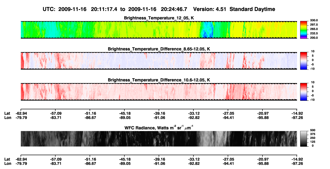Click the 265.0 colorbar label
The height and width of the screenshot is (169, 330).
pos(314,29)
